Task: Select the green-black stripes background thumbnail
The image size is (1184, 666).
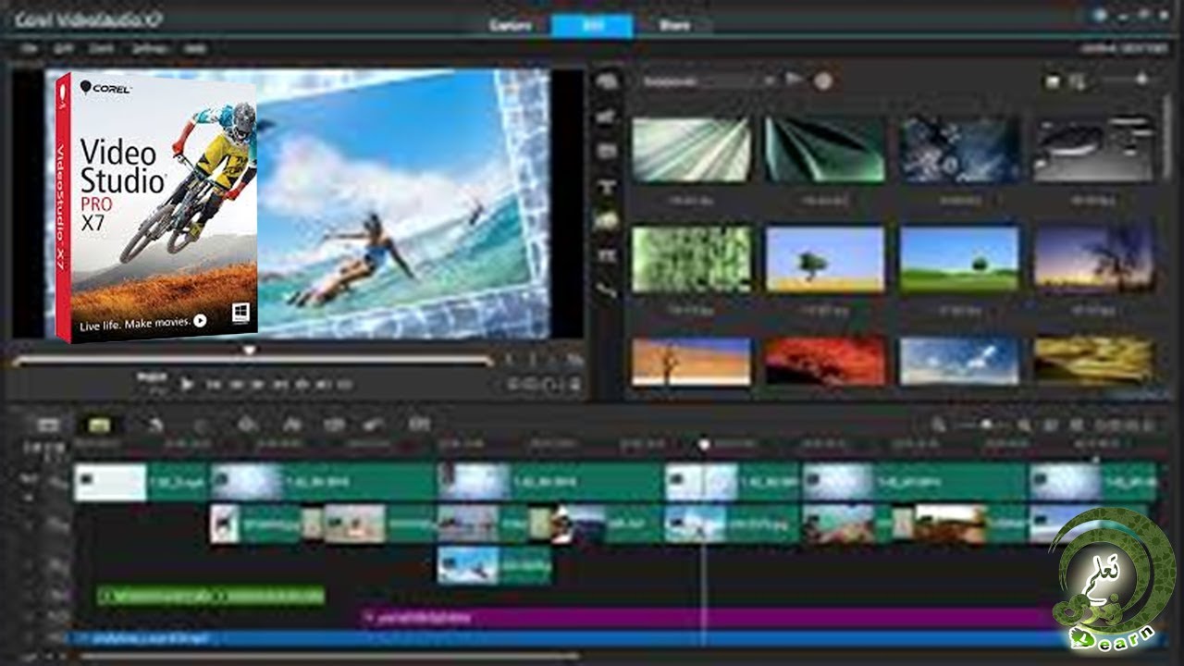Action: coord(824,149)
